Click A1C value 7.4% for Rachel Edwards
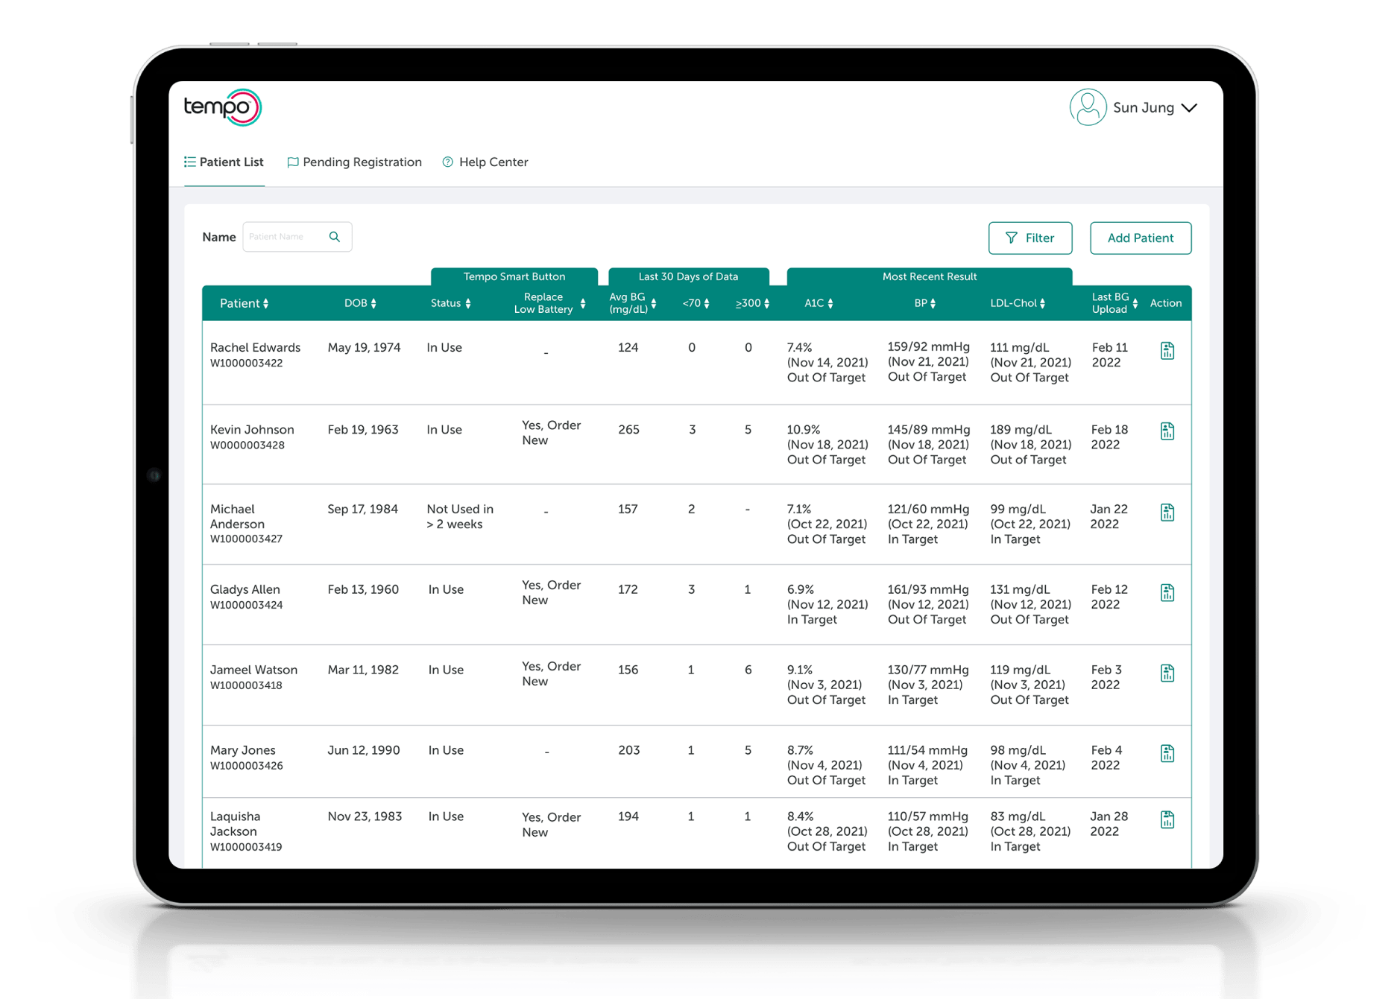This screenshot has width=1400, height=999. pos(799,348)
